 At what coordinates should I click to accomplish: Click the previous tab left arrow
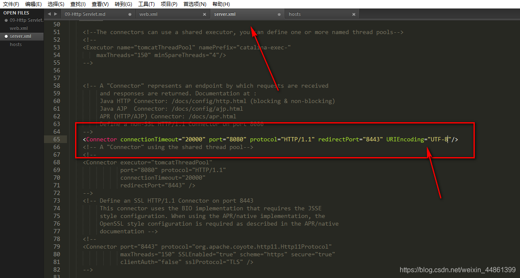(49, 14)
